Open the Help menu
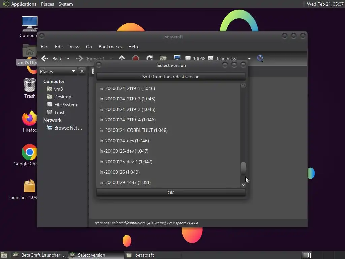The width and height of the screenshot is (345, 259). click(133, 47)
